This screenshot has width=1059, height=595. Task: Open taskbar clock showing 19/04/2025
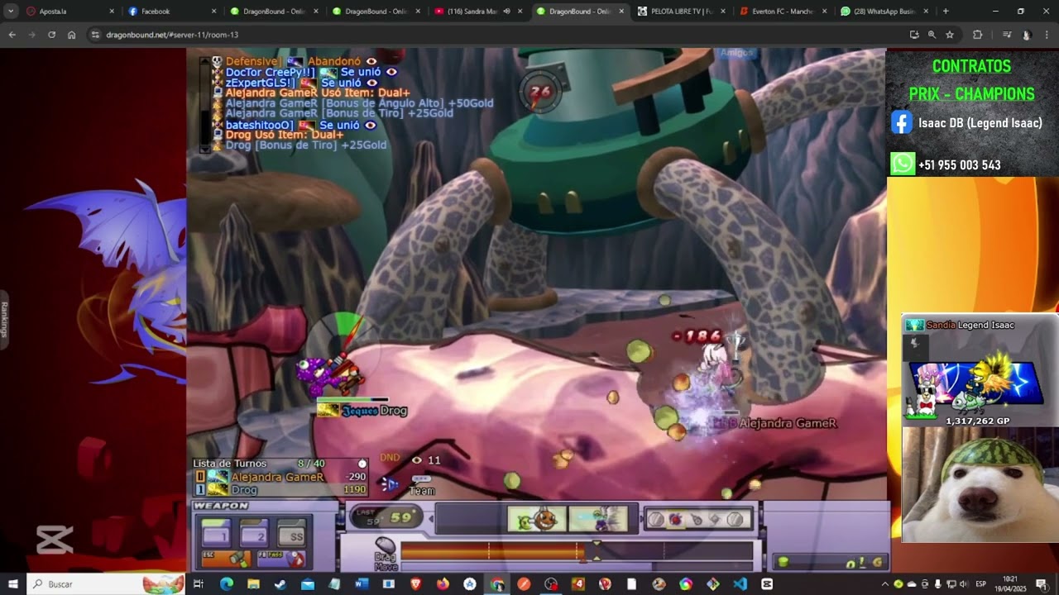1009,584
